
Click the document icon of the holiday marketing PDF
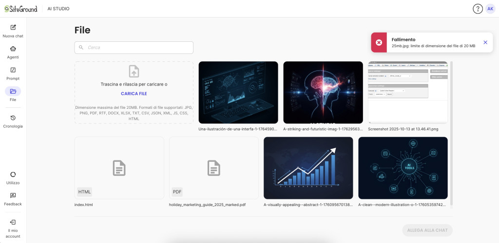(x=214, y=168)
